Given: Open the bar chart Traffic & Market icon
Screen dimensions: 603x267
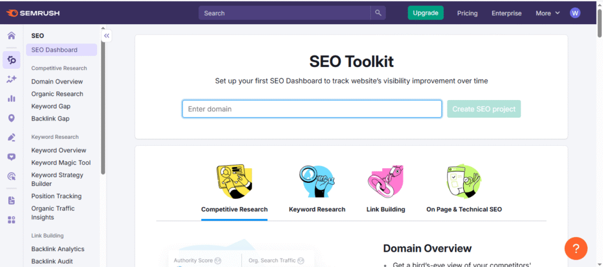Looking at the screenshot, I should 12,98.
